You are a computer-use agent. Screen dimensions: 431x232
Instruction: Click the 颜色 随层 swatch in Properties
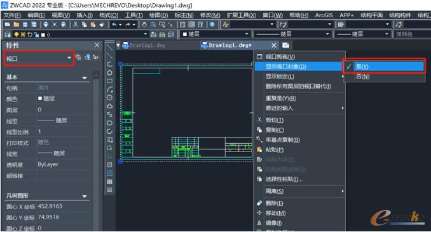[40, 98]
